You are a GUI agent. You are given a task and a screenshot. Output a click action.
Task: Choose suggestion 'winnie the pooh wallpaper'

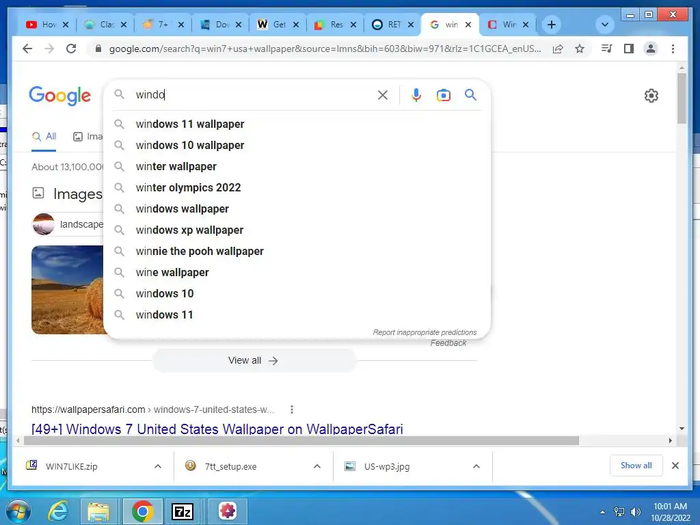[297, 252]
